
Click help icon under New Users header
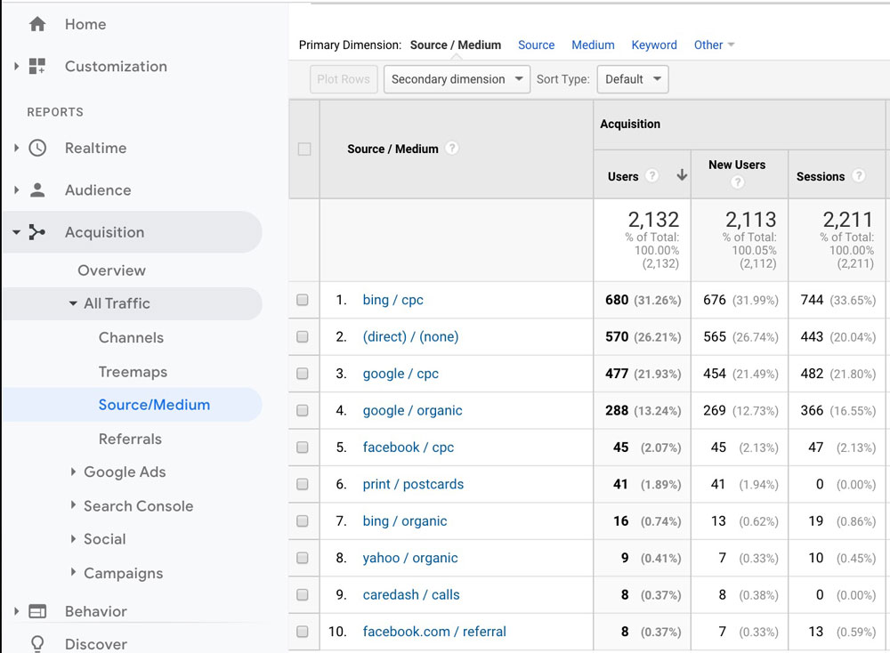click(x=737, y=182)
